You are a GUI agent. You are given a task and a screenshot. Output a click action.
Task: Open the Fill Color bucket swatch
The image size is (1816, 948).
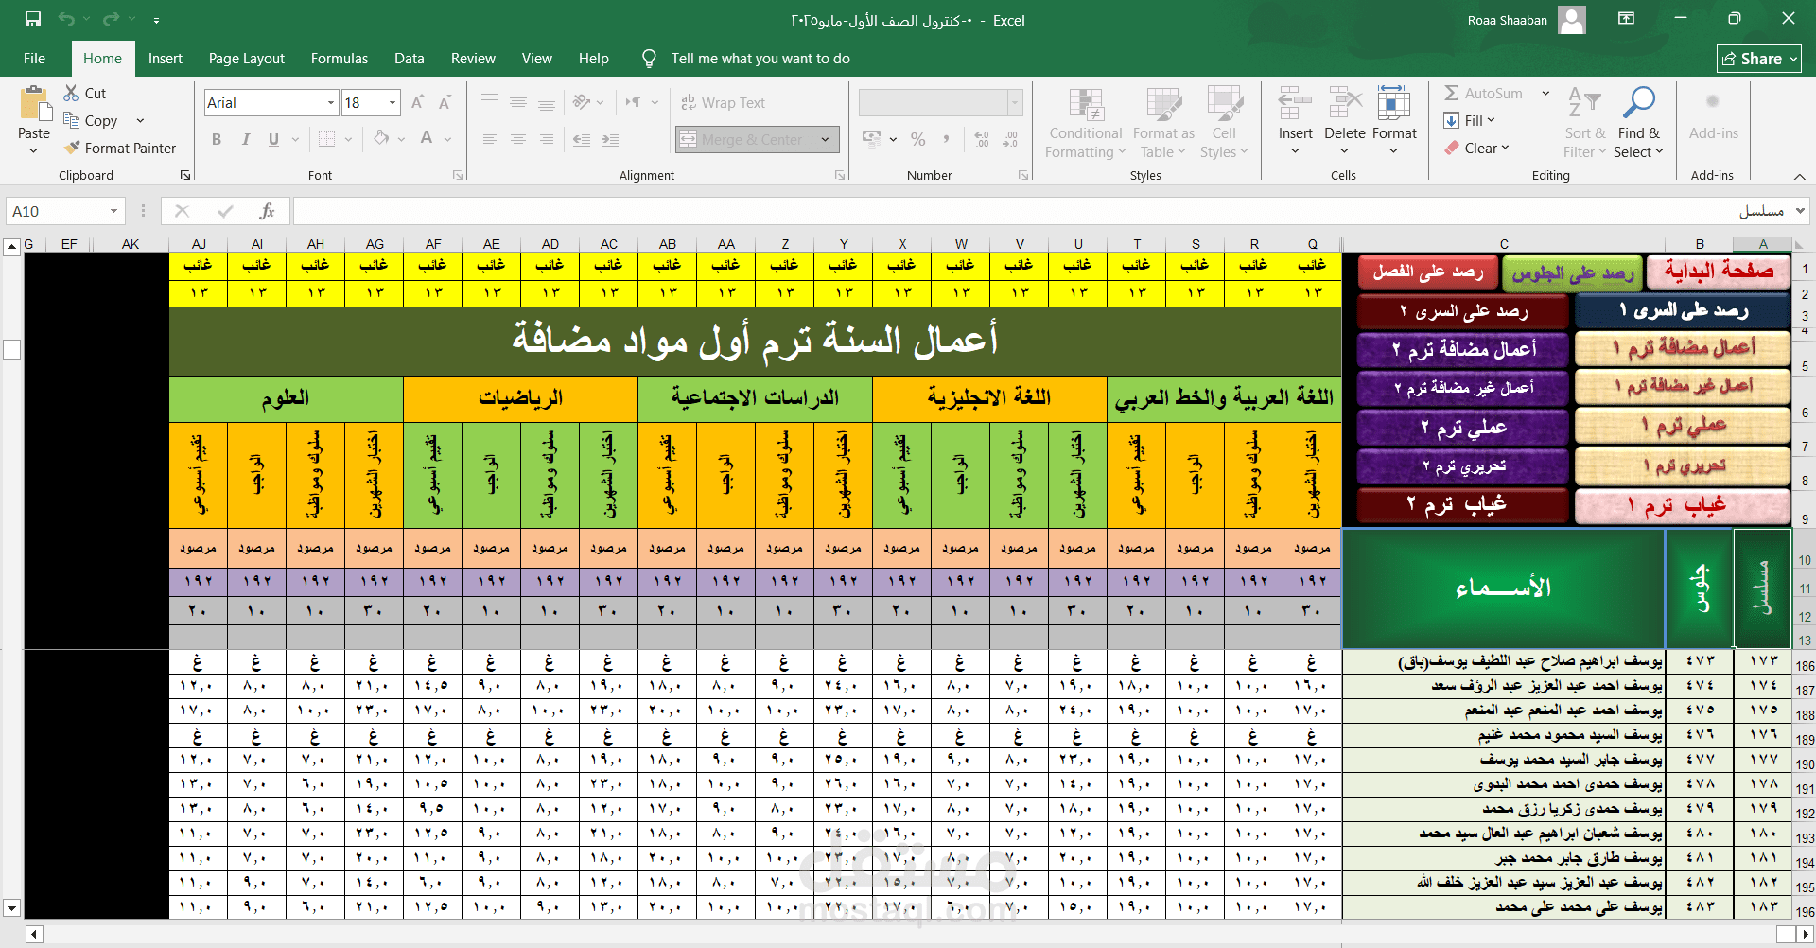(x=381, y=139)
